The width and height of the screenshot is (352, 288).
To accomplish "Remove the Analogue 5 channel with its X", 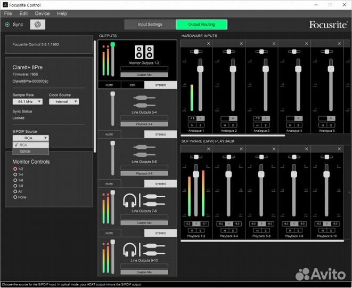I will 339,44.
